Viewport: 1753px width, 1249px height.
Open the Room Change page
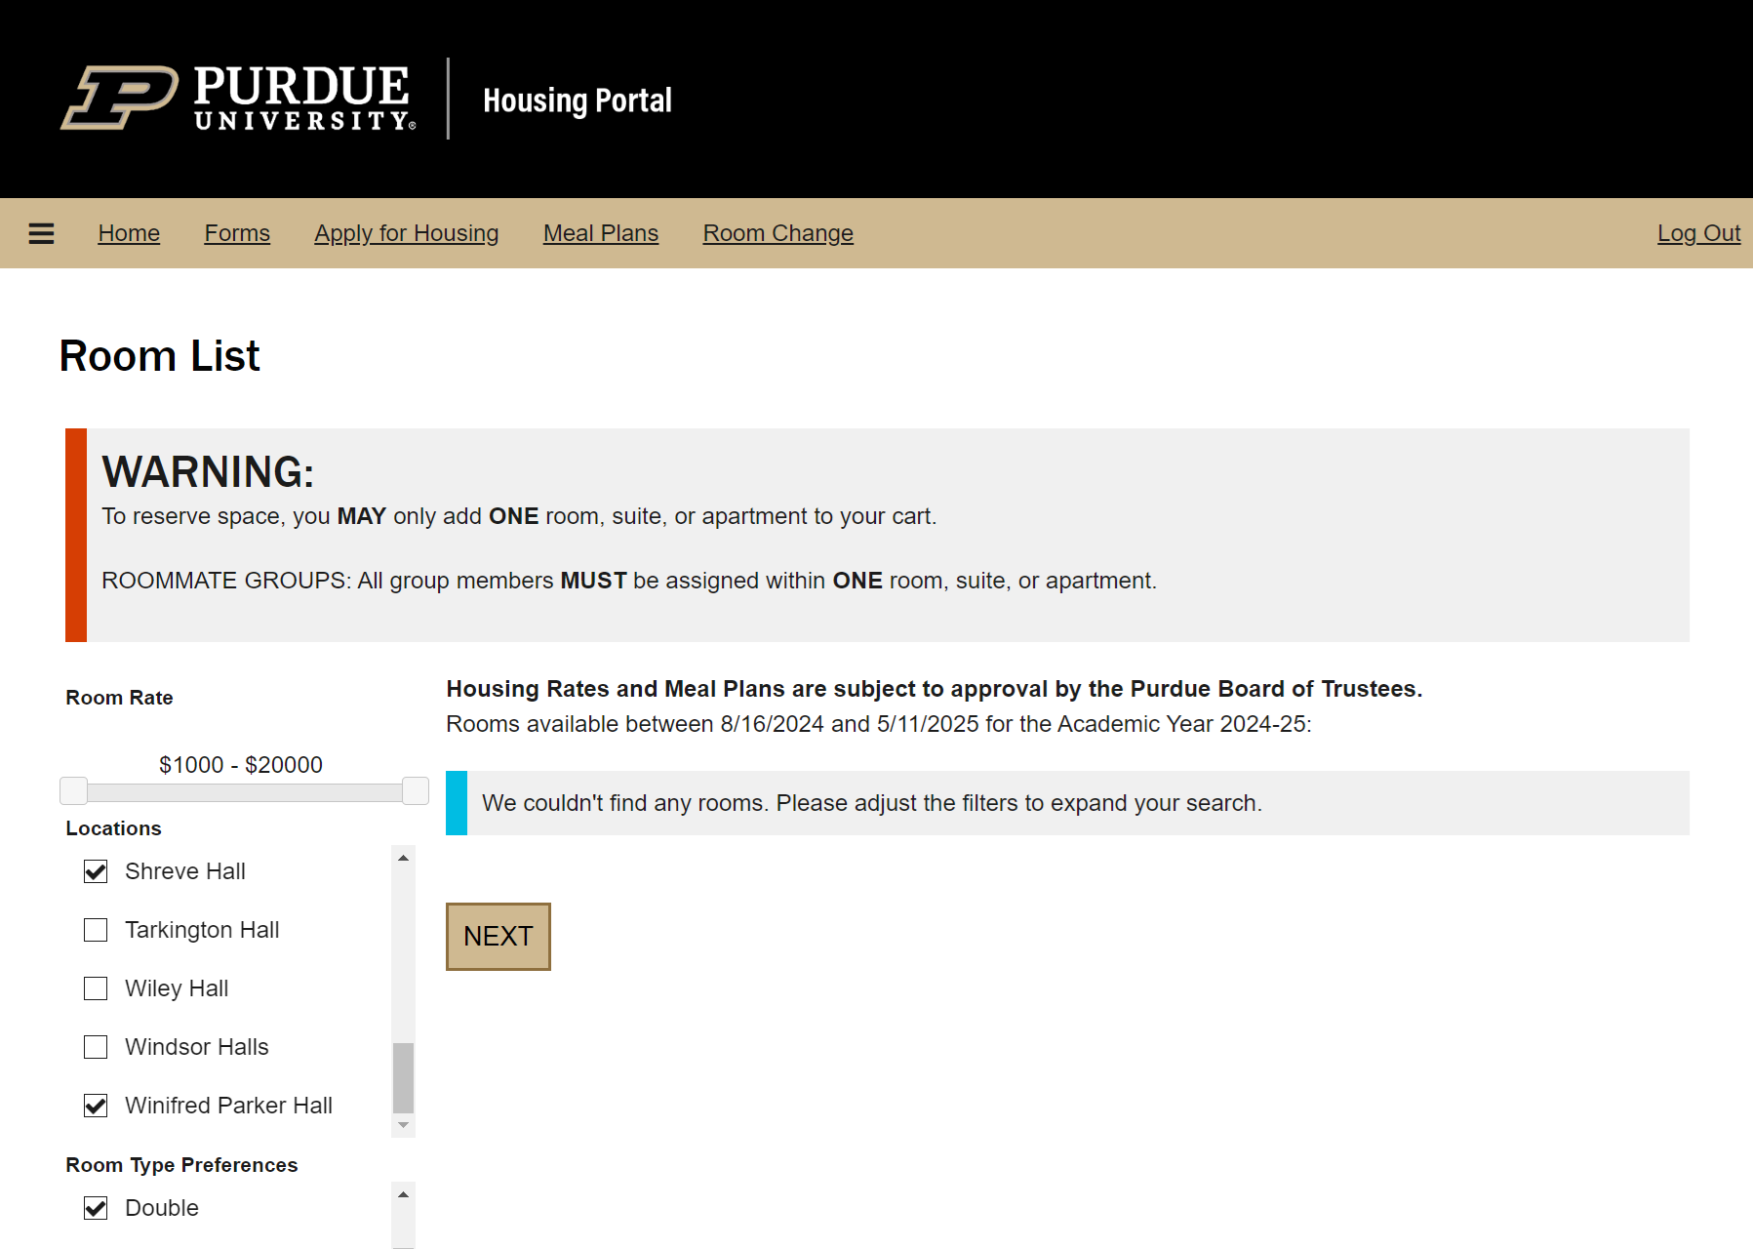coord(777,233)
